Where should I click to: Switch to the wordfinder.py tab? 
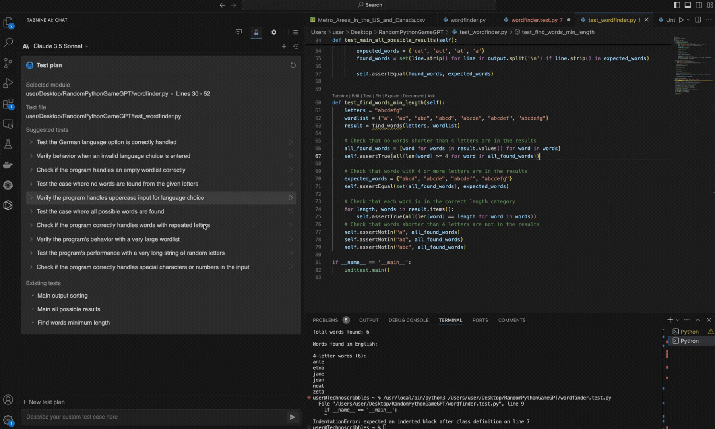click(467, 20)
